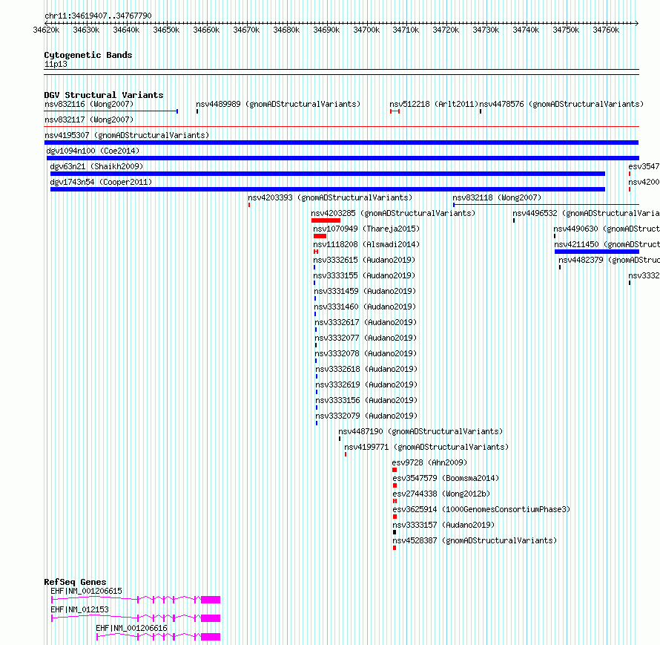Click the red nsv4203285 variant bar
The width and height of the screenshot is (660, 645).
pos(326,220)
